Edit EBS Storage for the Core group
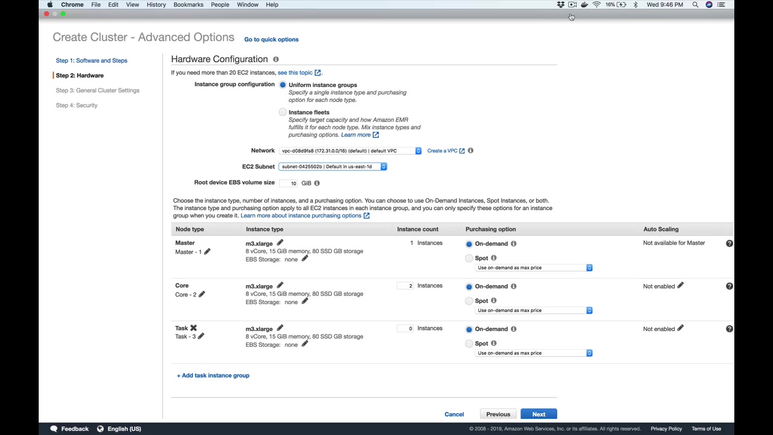The image size is (773, 435). tap(304, 301)
